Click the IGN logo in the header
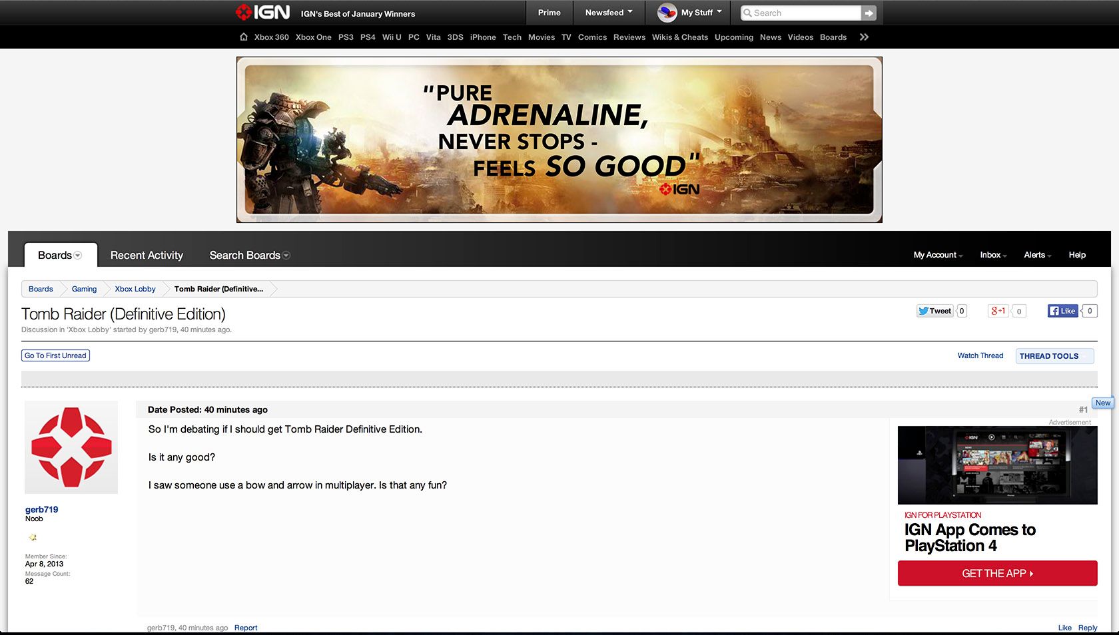 (263, 13)
